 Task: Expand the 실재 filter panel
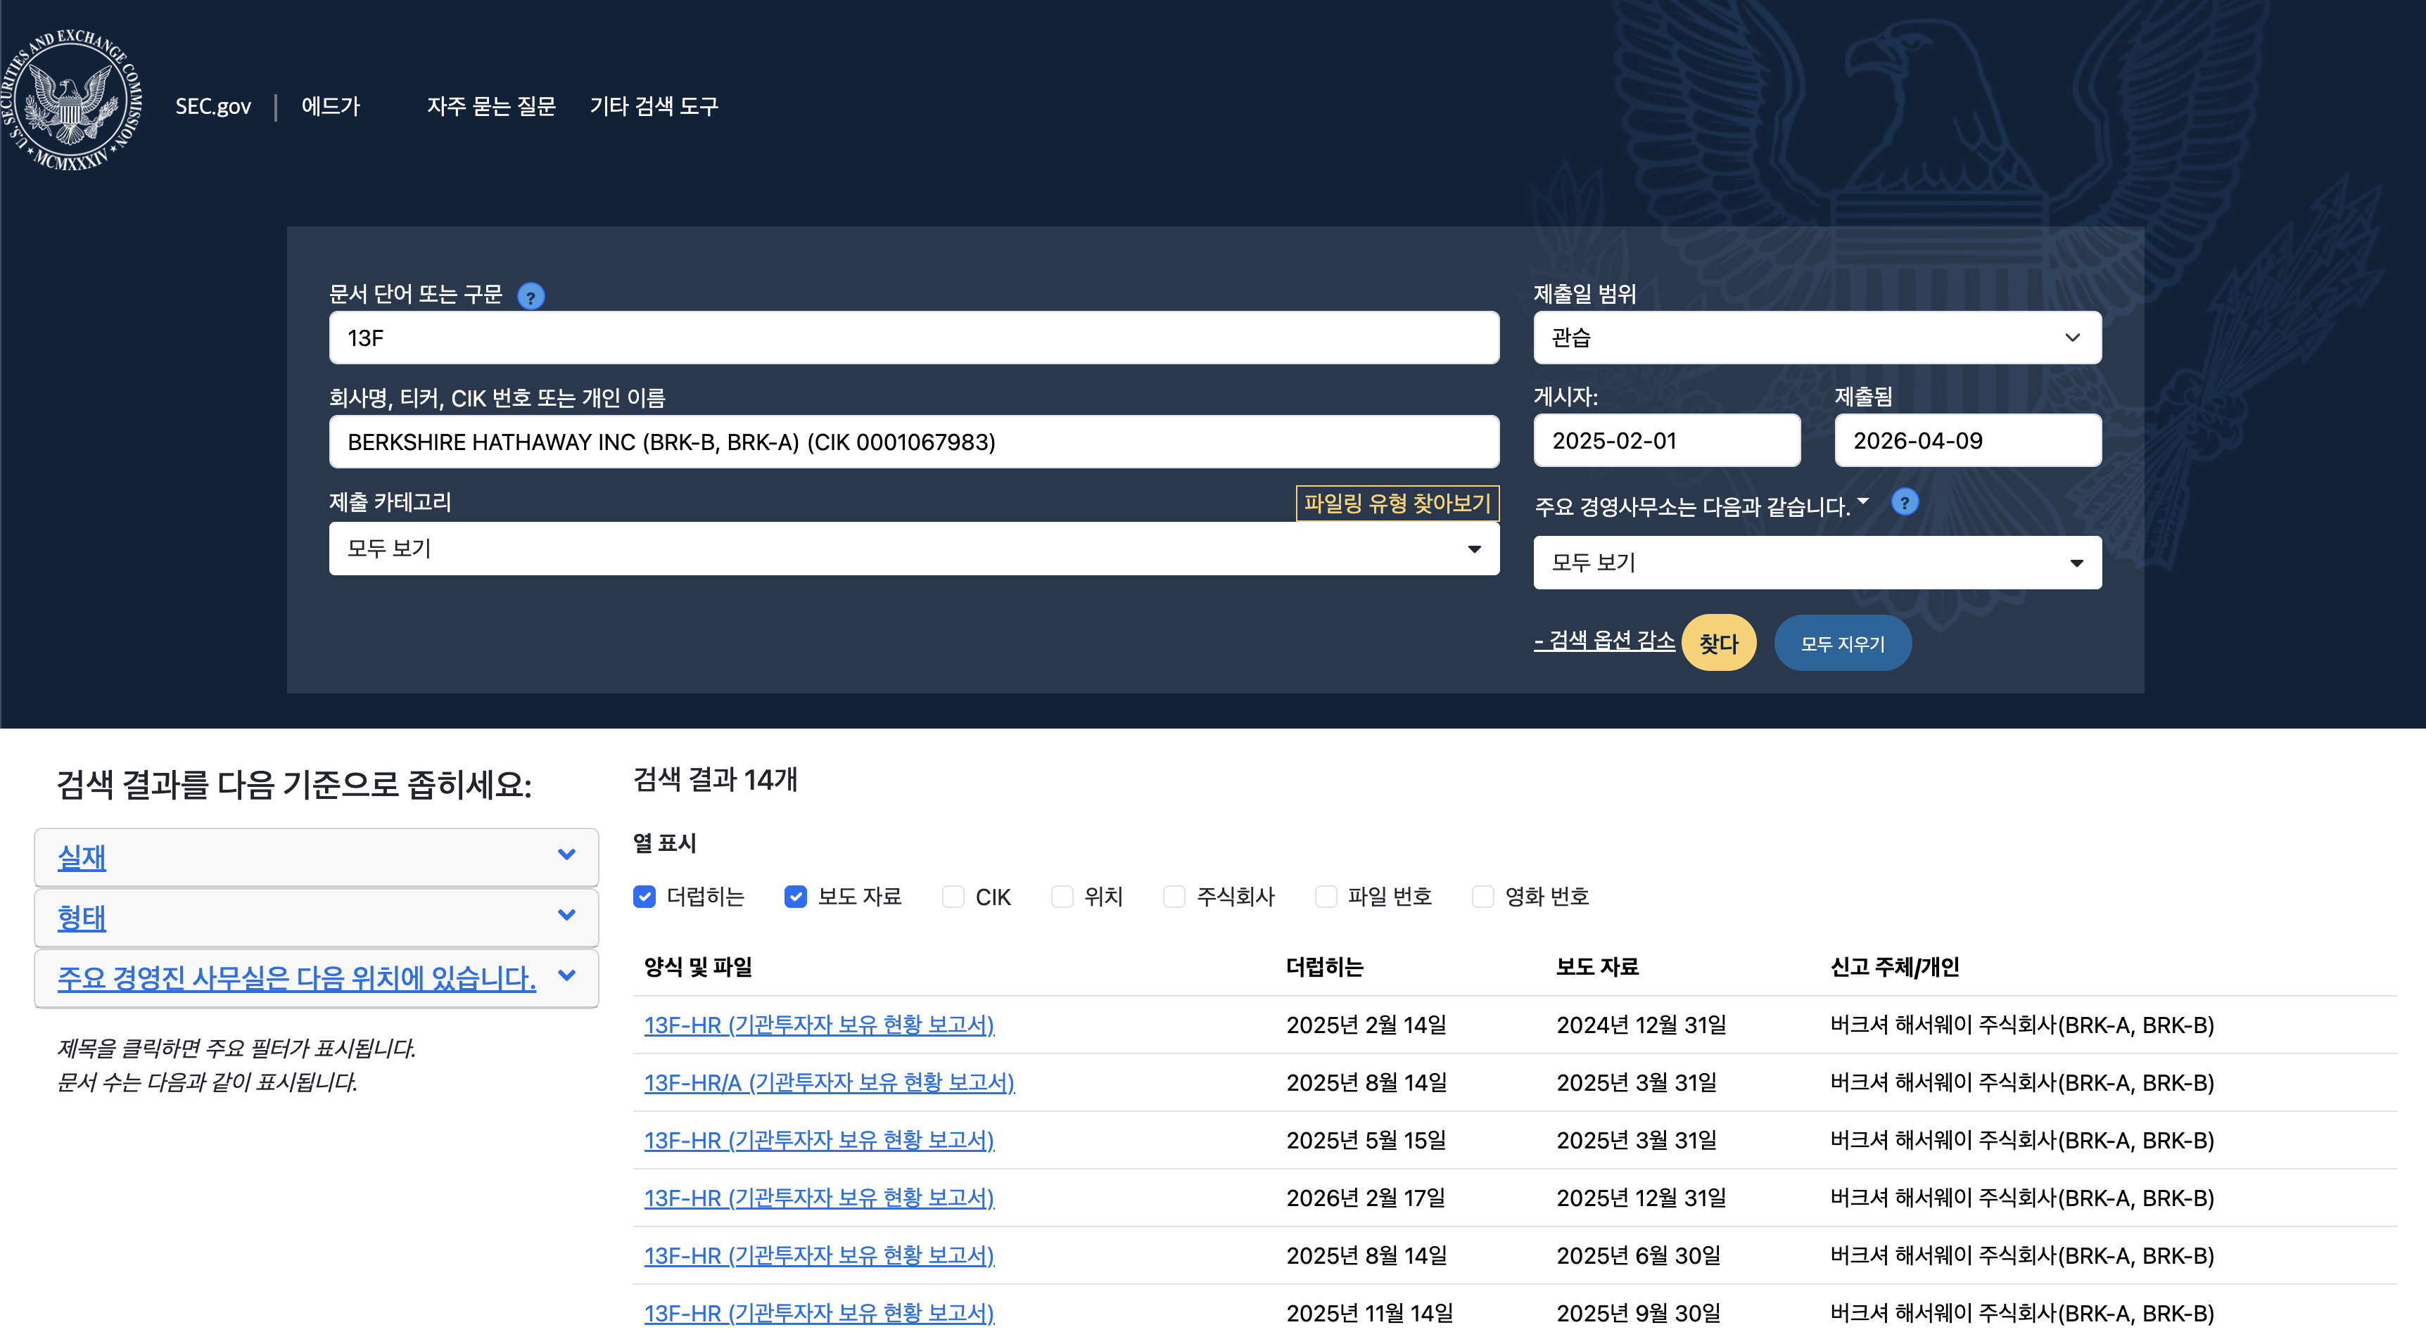click(x=317, y=857)
